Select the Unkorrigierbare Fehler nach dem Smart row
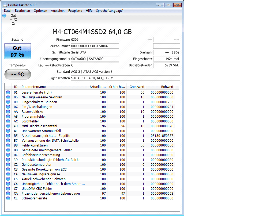 pyautogui.click(x=89, y=184)
